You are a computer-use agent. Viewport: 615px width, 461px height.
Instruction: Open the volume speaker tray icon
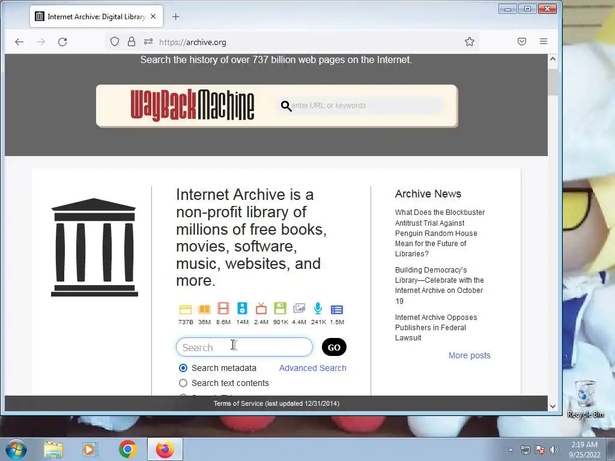click(x=554, y=450)
